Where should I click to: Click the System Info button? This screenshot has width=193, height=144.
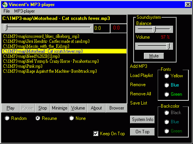[142, 119]
